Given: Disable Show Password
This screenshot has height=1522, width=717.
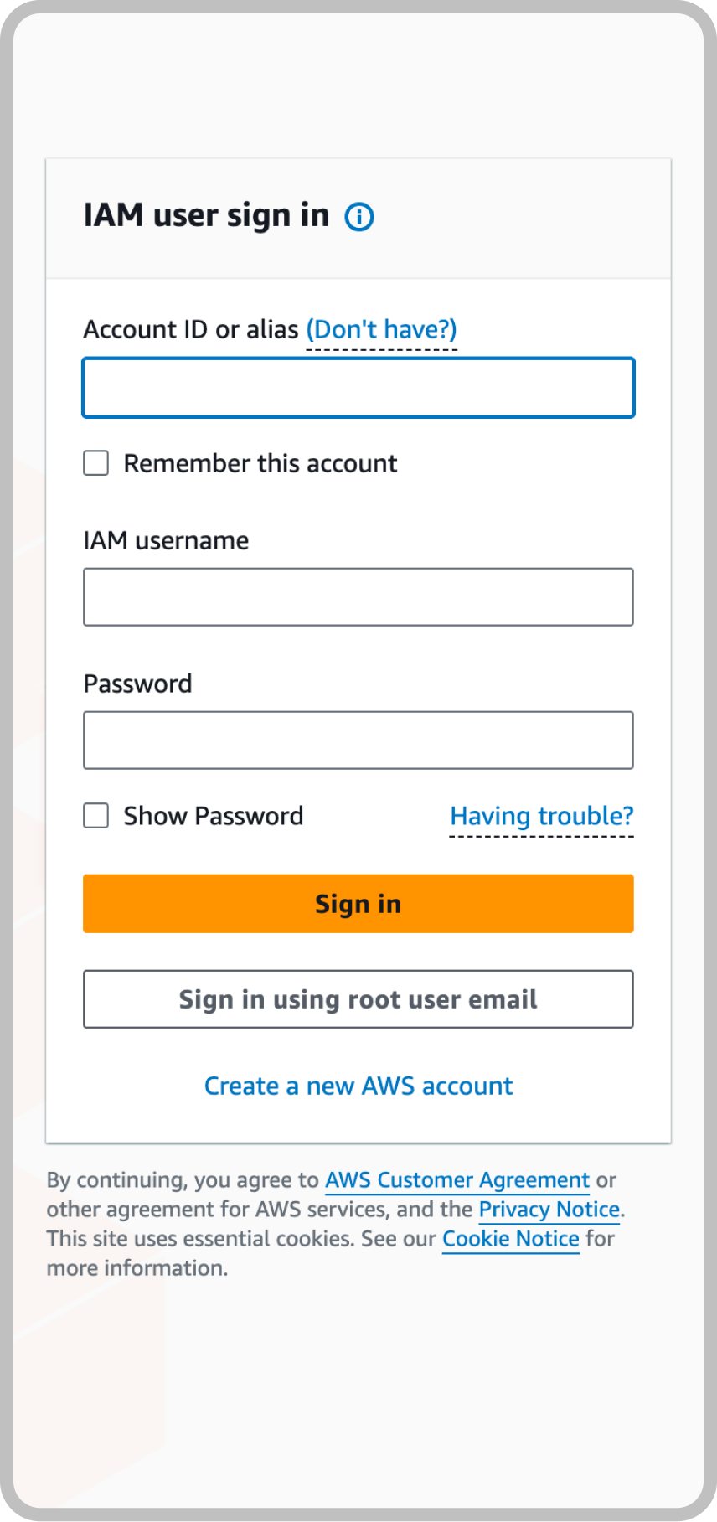Looking at the screenshot, I should 95,815.
